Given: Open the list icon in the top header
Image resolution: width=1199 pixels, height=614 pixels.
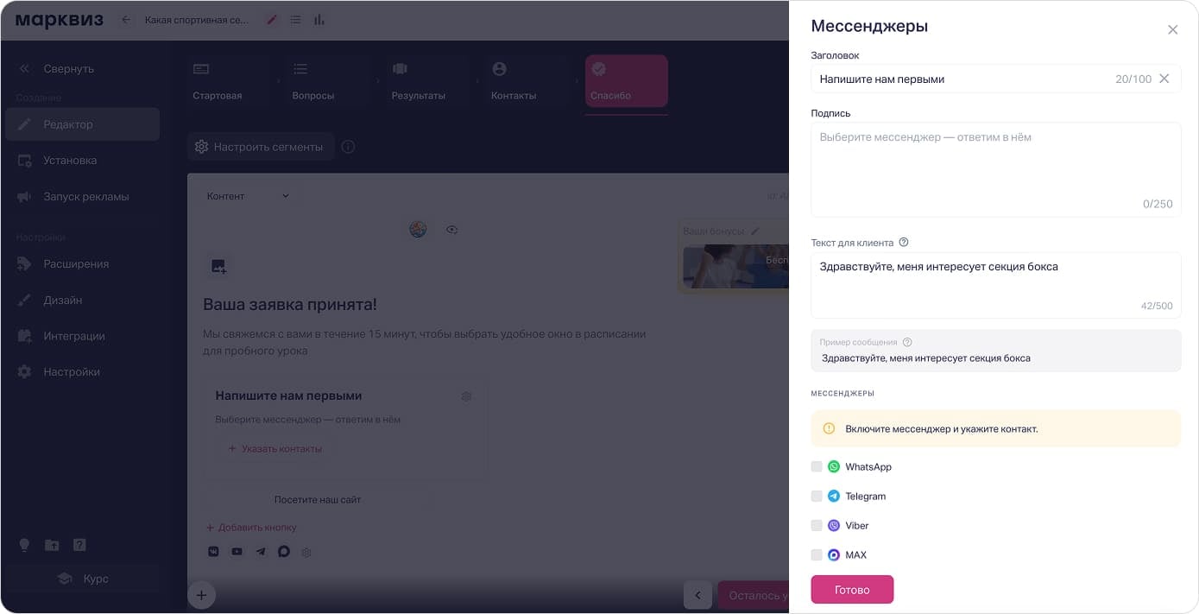Looking at the screenshot, I should click(x=295, y=20).
